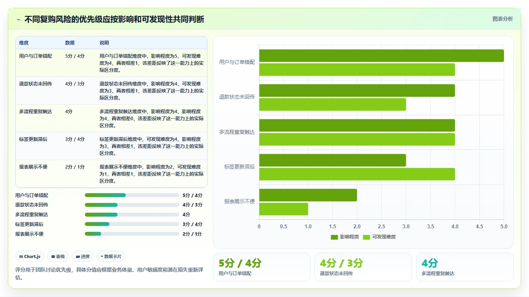Click the 报表展示不便 可发现难度 bar in chart
Screen dimensions: 529x297
tap(284, 209)
